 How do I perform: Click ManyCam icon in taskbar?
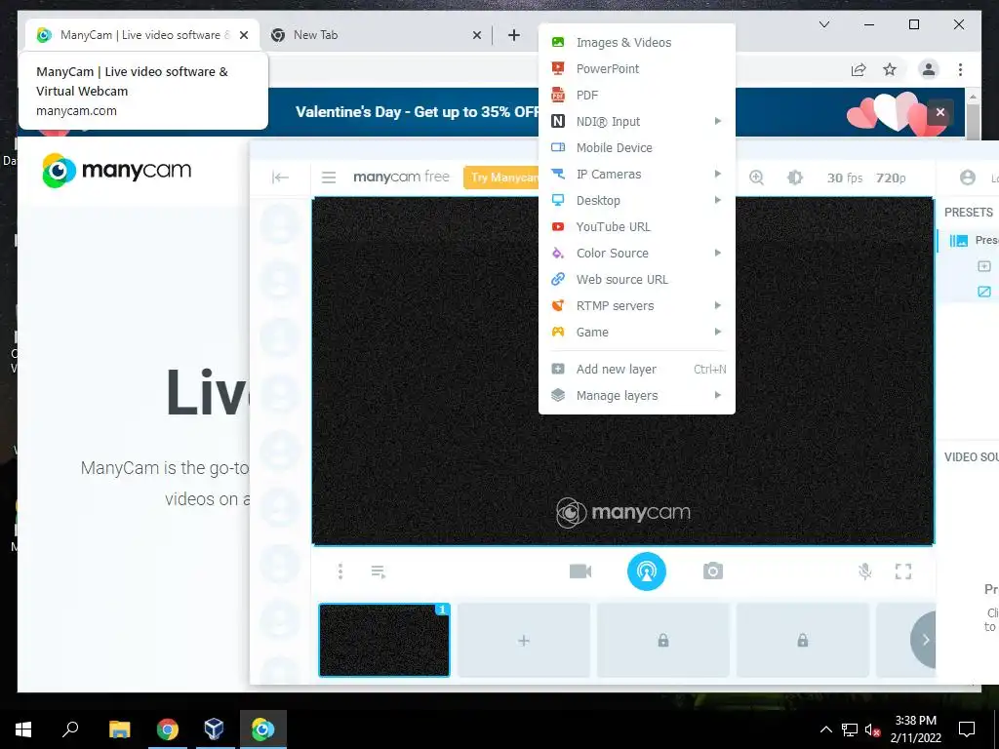(262, 729)
